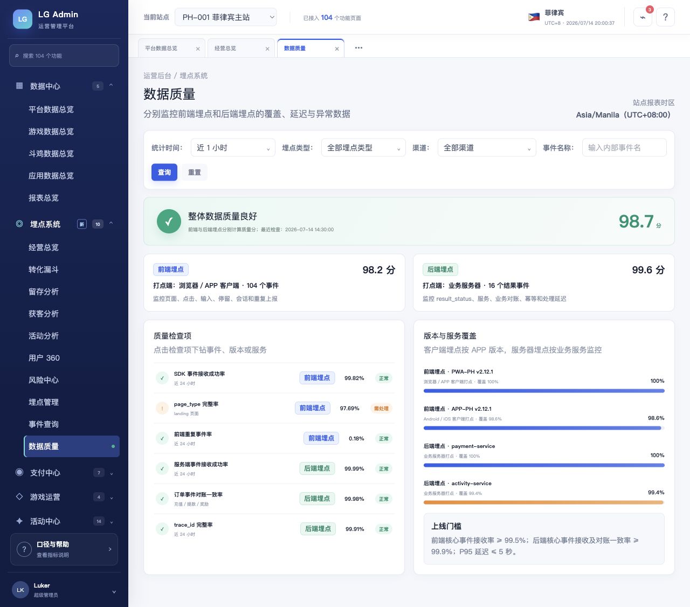Click the activity-service orange coverage bar
The height and width of the screenshot is (607, 690).
pyautogui.click(x=544, y=502)
